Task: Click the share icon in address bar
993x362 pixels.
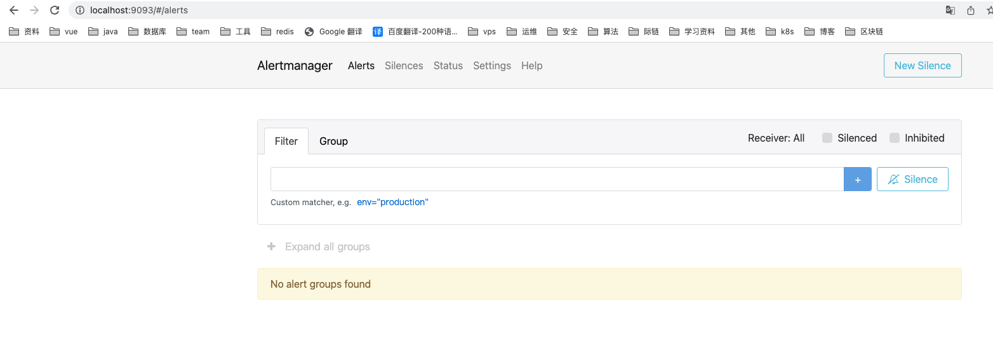Action: (x=971, y=10)
